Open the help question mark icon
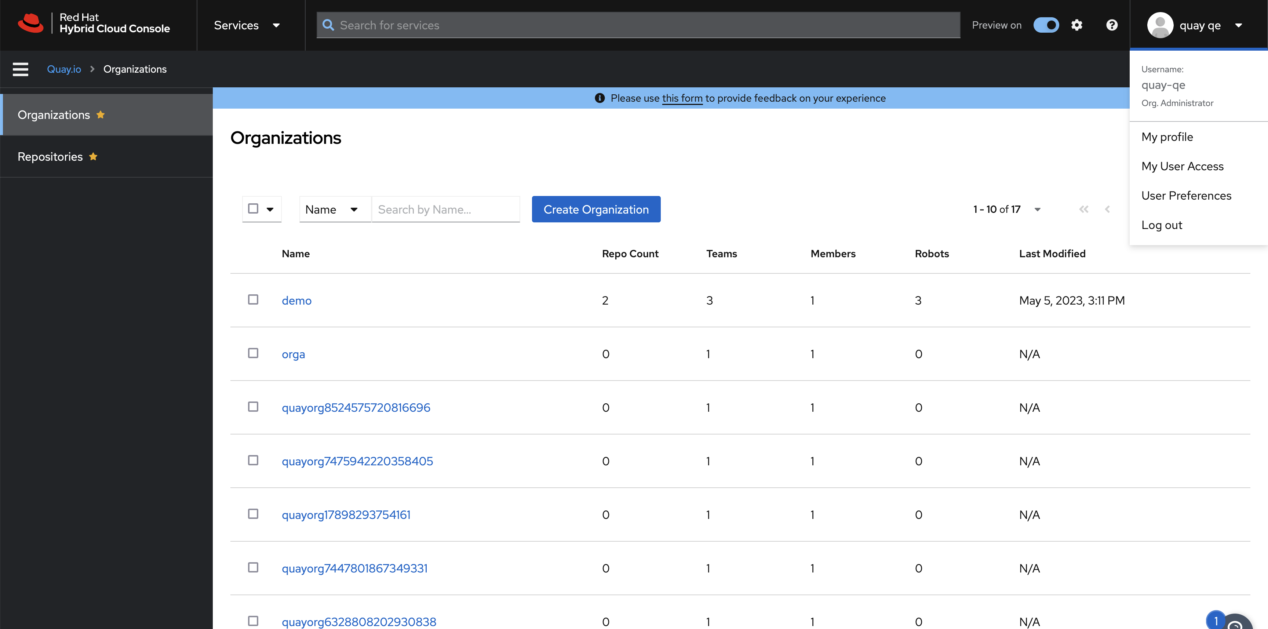1268x629 pixels. (x=1111, y=25)
